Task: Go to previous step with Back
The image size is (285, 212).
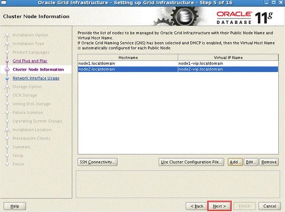Action: click(x=197, y=206)
